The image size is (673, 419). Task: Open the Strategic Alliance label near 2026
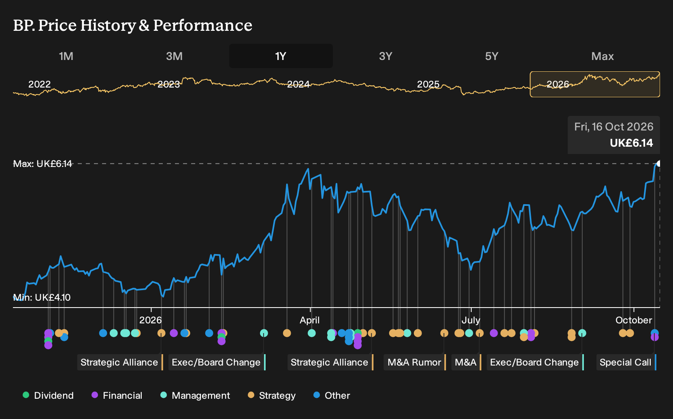click(x=120, y=362)
